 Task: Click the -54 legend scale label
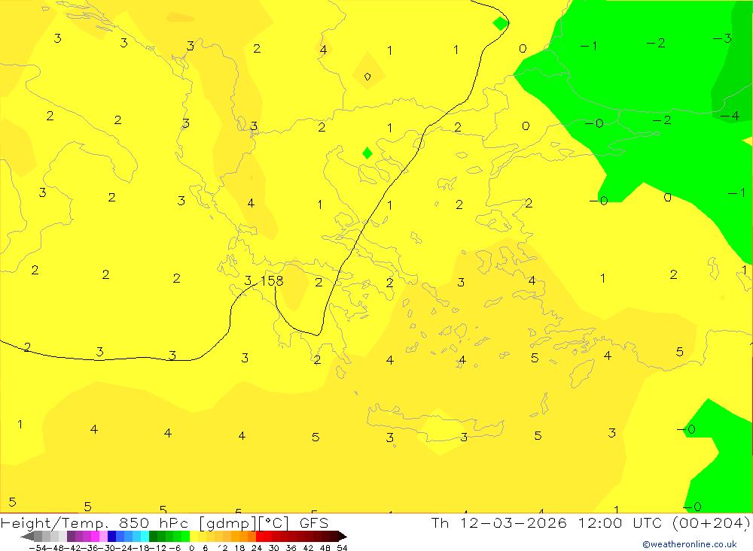(x=38, y=548)
